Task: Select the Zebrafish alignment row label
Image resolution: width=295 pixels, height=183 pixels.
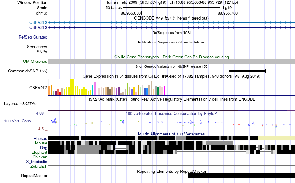Action: pyautogui.click(x=39, y=167)
